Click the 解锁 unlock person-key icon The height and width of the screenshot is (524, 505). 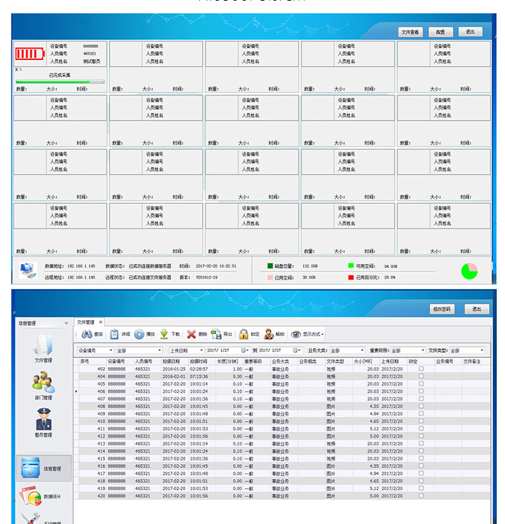tap(269, 334)
